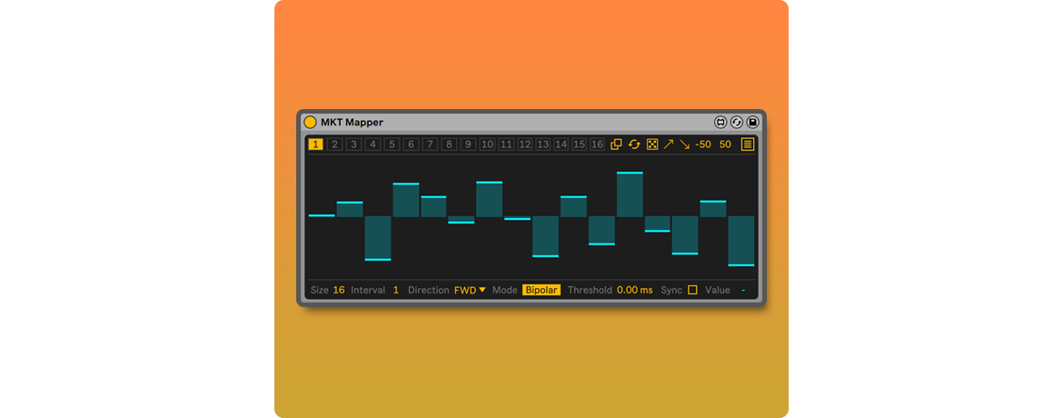Viewport: 1063px width, 418px height.
Task: Click the hot-swap preset icon in title bar
Action: pyautogui.click(x=737, y=122)
